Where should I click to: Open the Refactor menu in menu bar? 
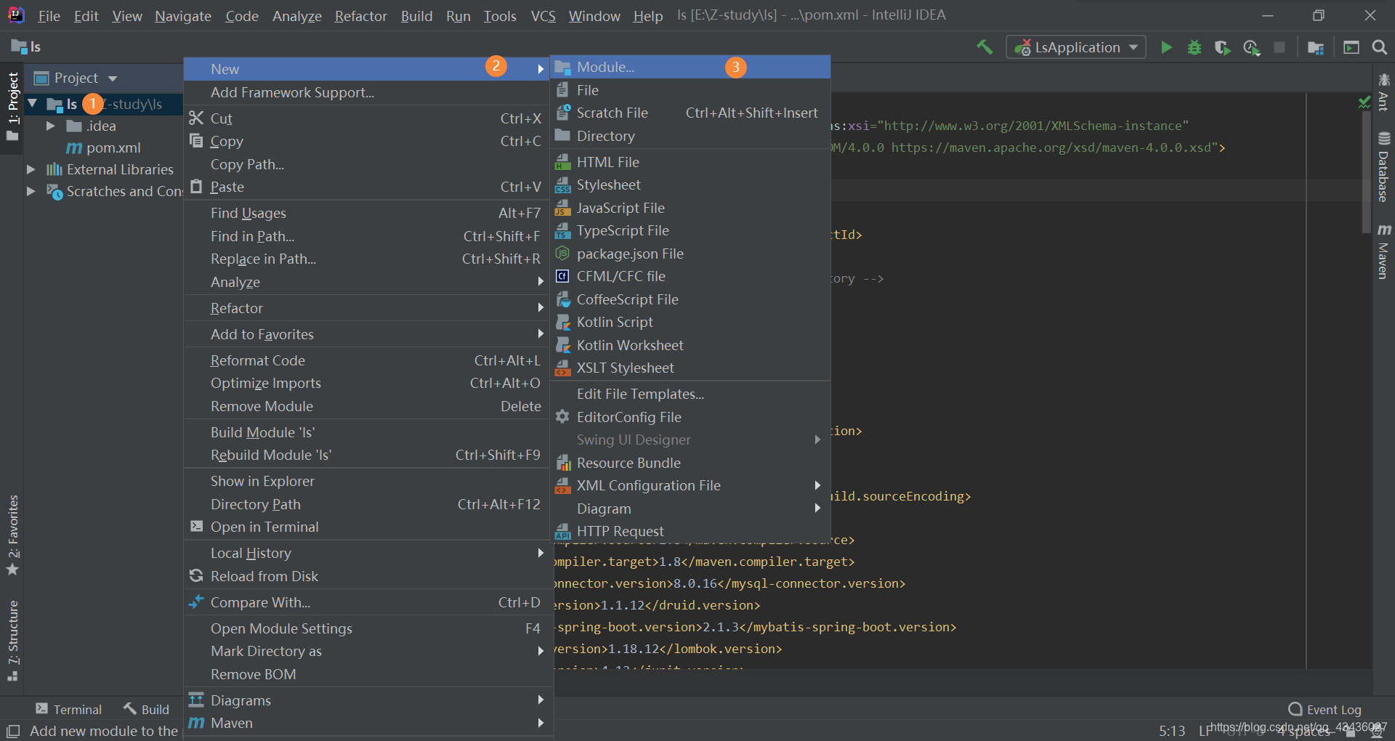(360, 16)
